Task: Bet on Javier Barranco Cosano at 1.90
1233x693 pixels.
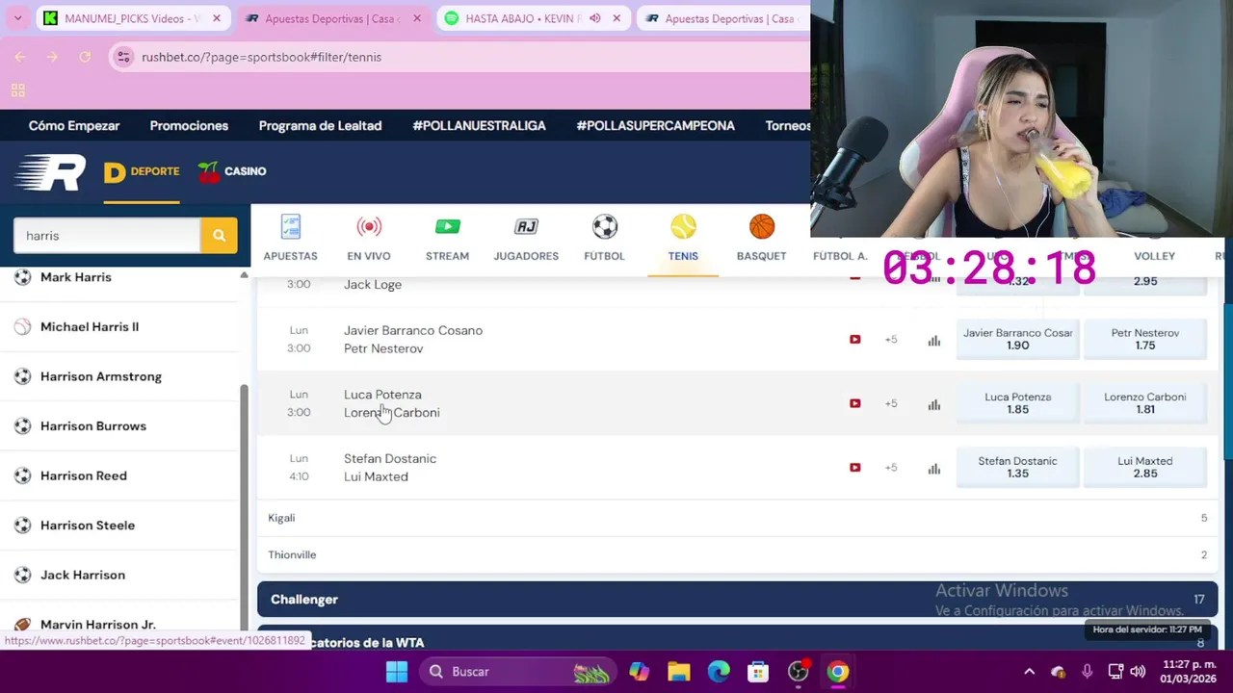Action: [x=1017, y=339]
